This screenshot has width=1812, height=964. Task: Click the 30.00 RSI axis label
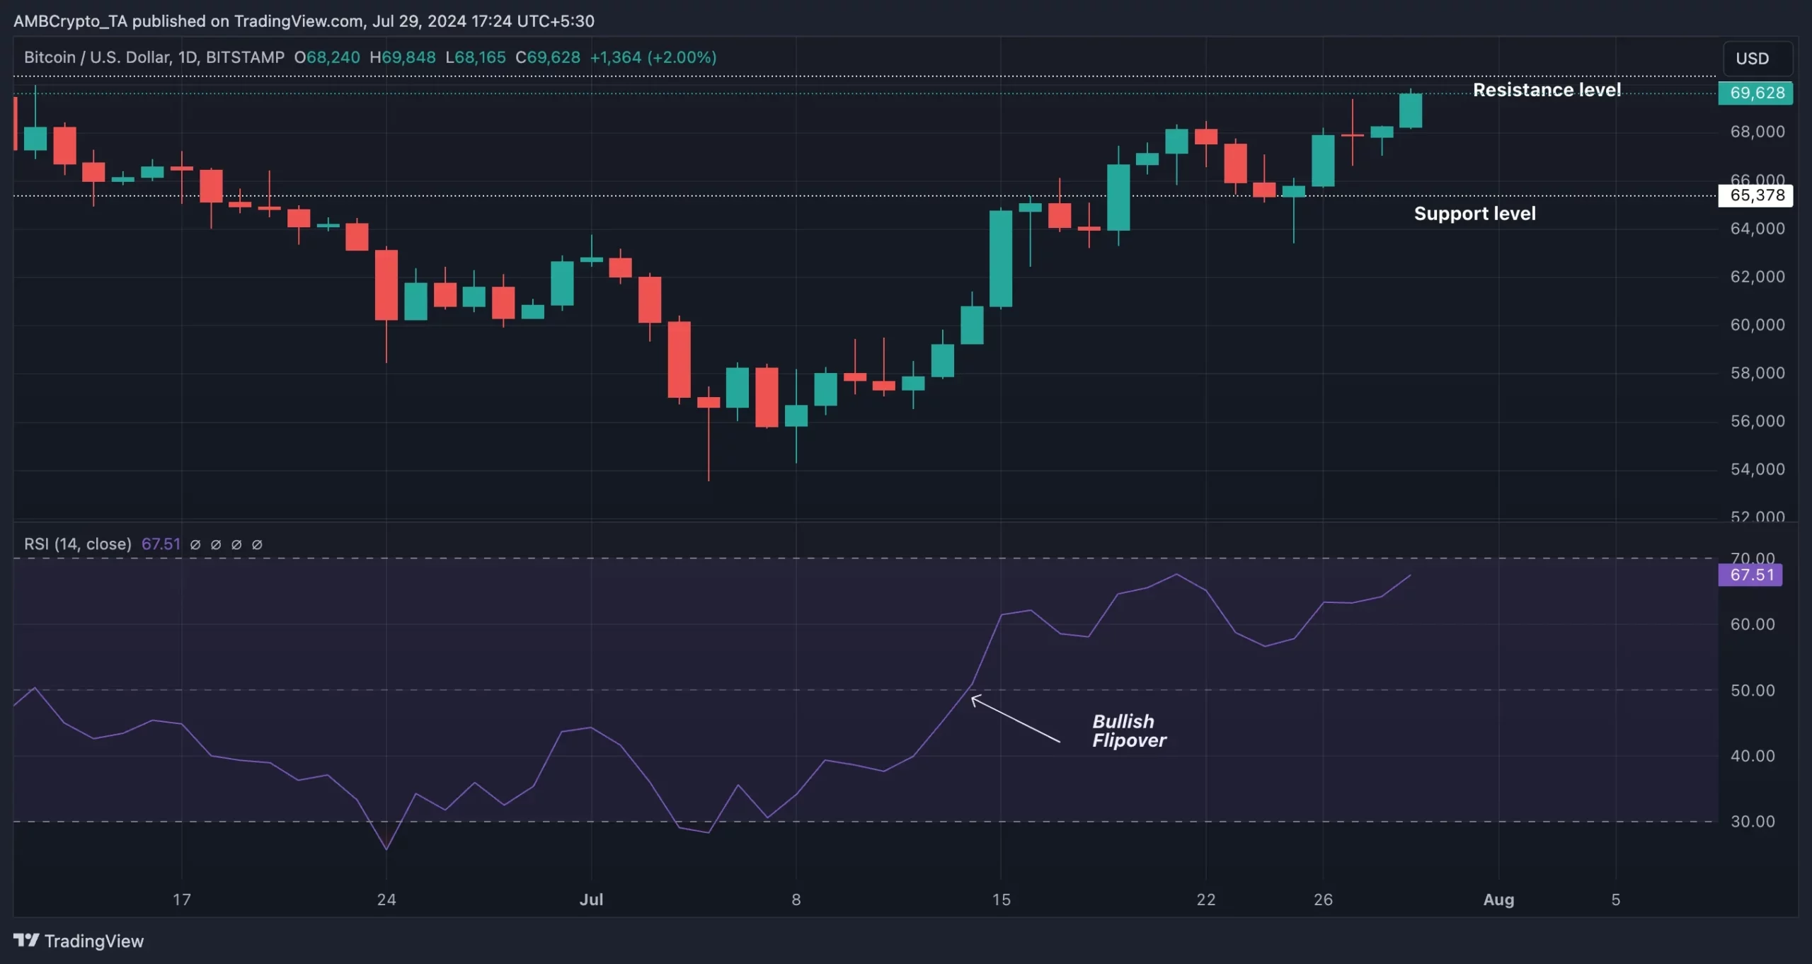pyautogui.click(x=1753, y=821)
